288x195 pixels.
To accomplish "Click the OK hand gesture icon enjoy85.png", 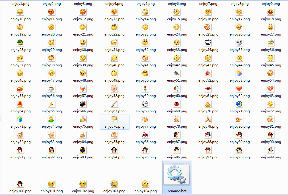I will [x=114, y=135].
